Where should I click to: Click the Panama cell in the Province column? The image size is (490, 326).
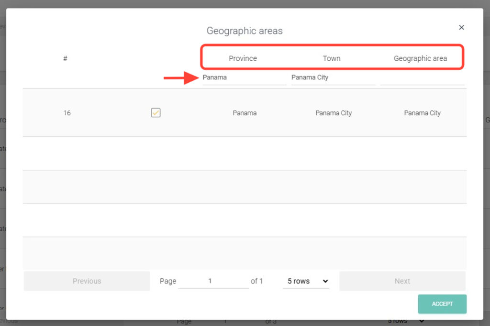(x=245, y=113)
